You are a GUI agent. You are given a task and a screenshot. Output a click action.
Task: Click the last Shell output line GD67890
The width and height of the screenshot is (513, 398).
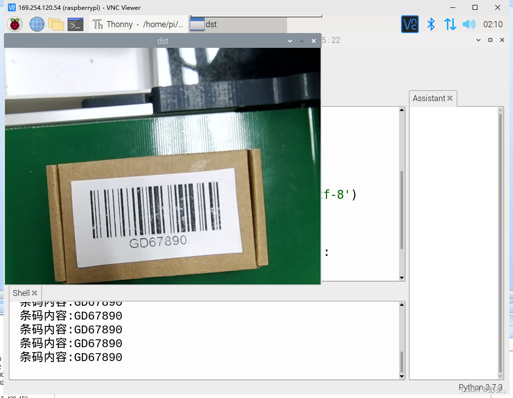[71, 357]
